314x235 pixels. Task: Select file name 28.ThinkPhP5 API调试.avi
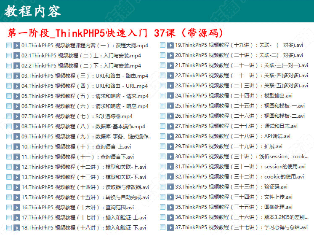pos(233,136)
